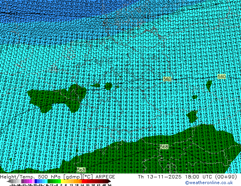Click the 560 contour label near map center-right
Screen dimensions: 241x186
[x=167, y=79]
